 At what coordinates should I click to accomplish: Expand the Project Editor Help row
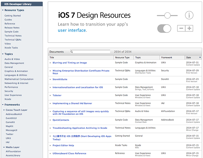[x=50, y=145]
